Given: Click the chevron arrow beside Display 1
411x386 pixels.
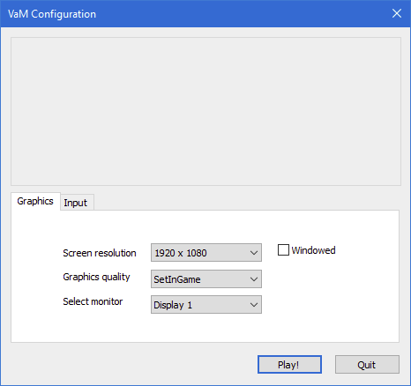Looking at the screenshot, I should coord(254,305).
